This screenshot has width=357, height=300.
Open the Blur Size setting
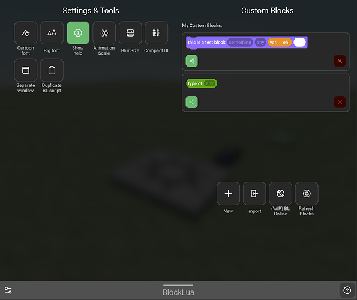point(130,33)
